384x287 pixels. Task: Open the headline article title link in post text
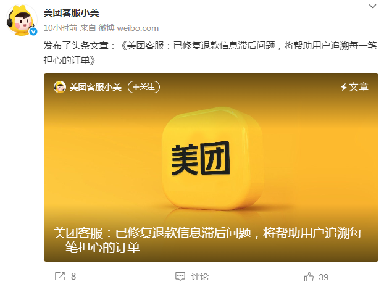pyautogui.click(x=211, y=52)
